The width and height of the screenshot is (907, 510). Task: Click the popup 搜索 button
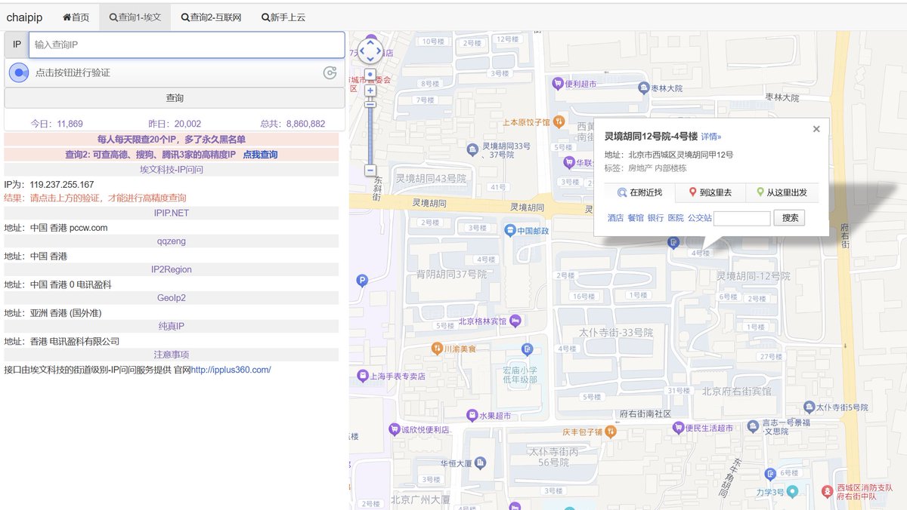tap(790, 218)
